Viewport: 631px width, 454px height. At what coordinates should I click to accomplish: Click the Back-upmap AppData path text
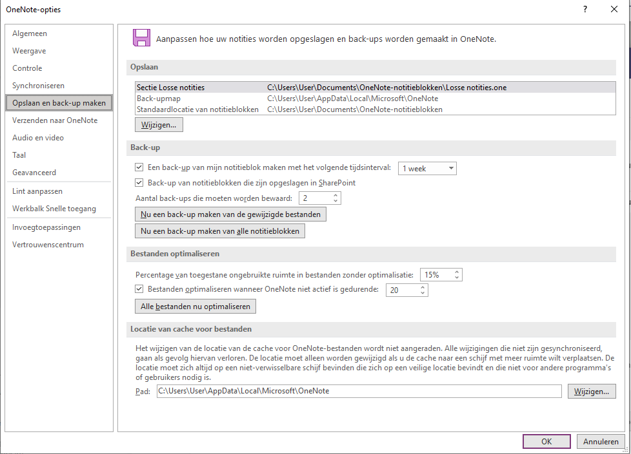coord(352,99)
